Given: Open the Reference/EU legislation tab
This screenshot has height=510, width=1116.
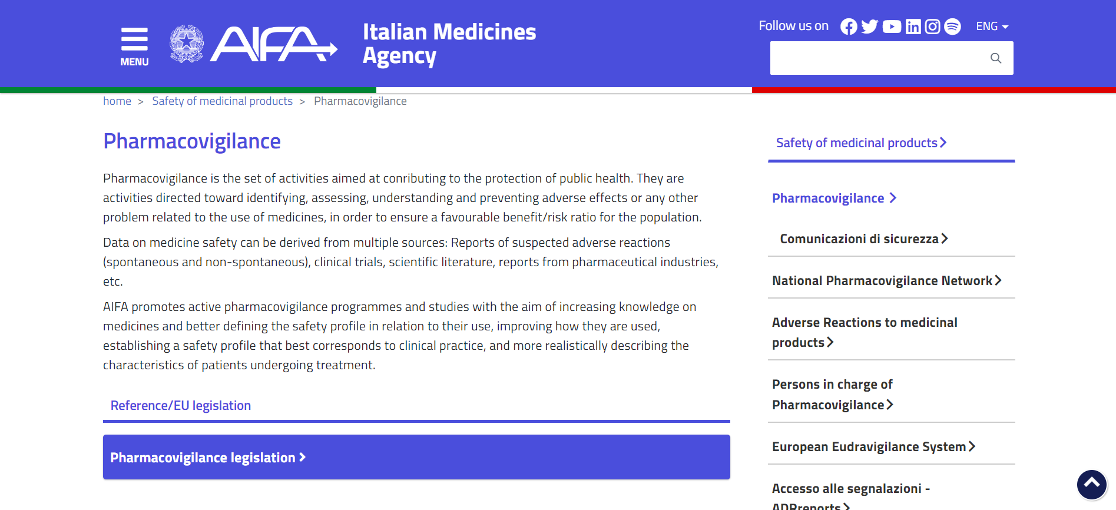Looking at the screenshot, I should click(x=180, y=406).
